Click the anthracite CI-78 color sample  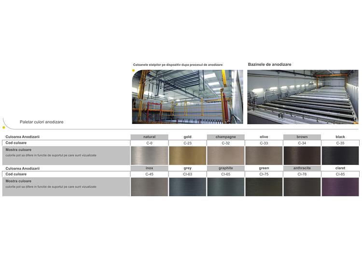[x=302, y=187]
